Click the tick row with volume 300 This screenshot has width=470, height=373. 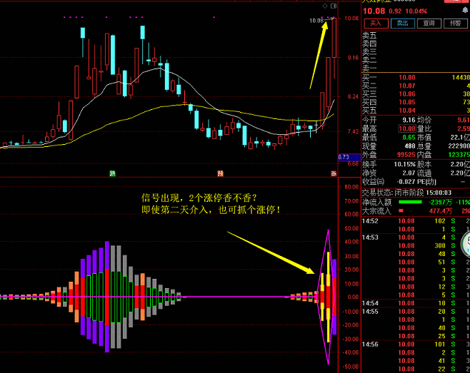coord(416,245)
